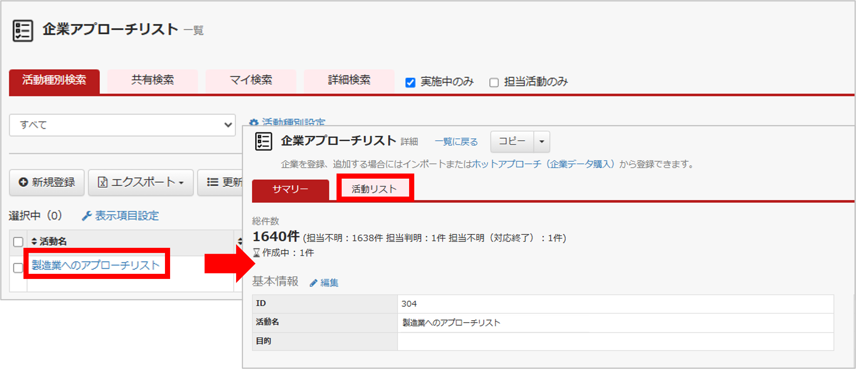Click the 活動種別設定 link
The width and height of the screenshot is (856, 369).
tap(294, 122)
